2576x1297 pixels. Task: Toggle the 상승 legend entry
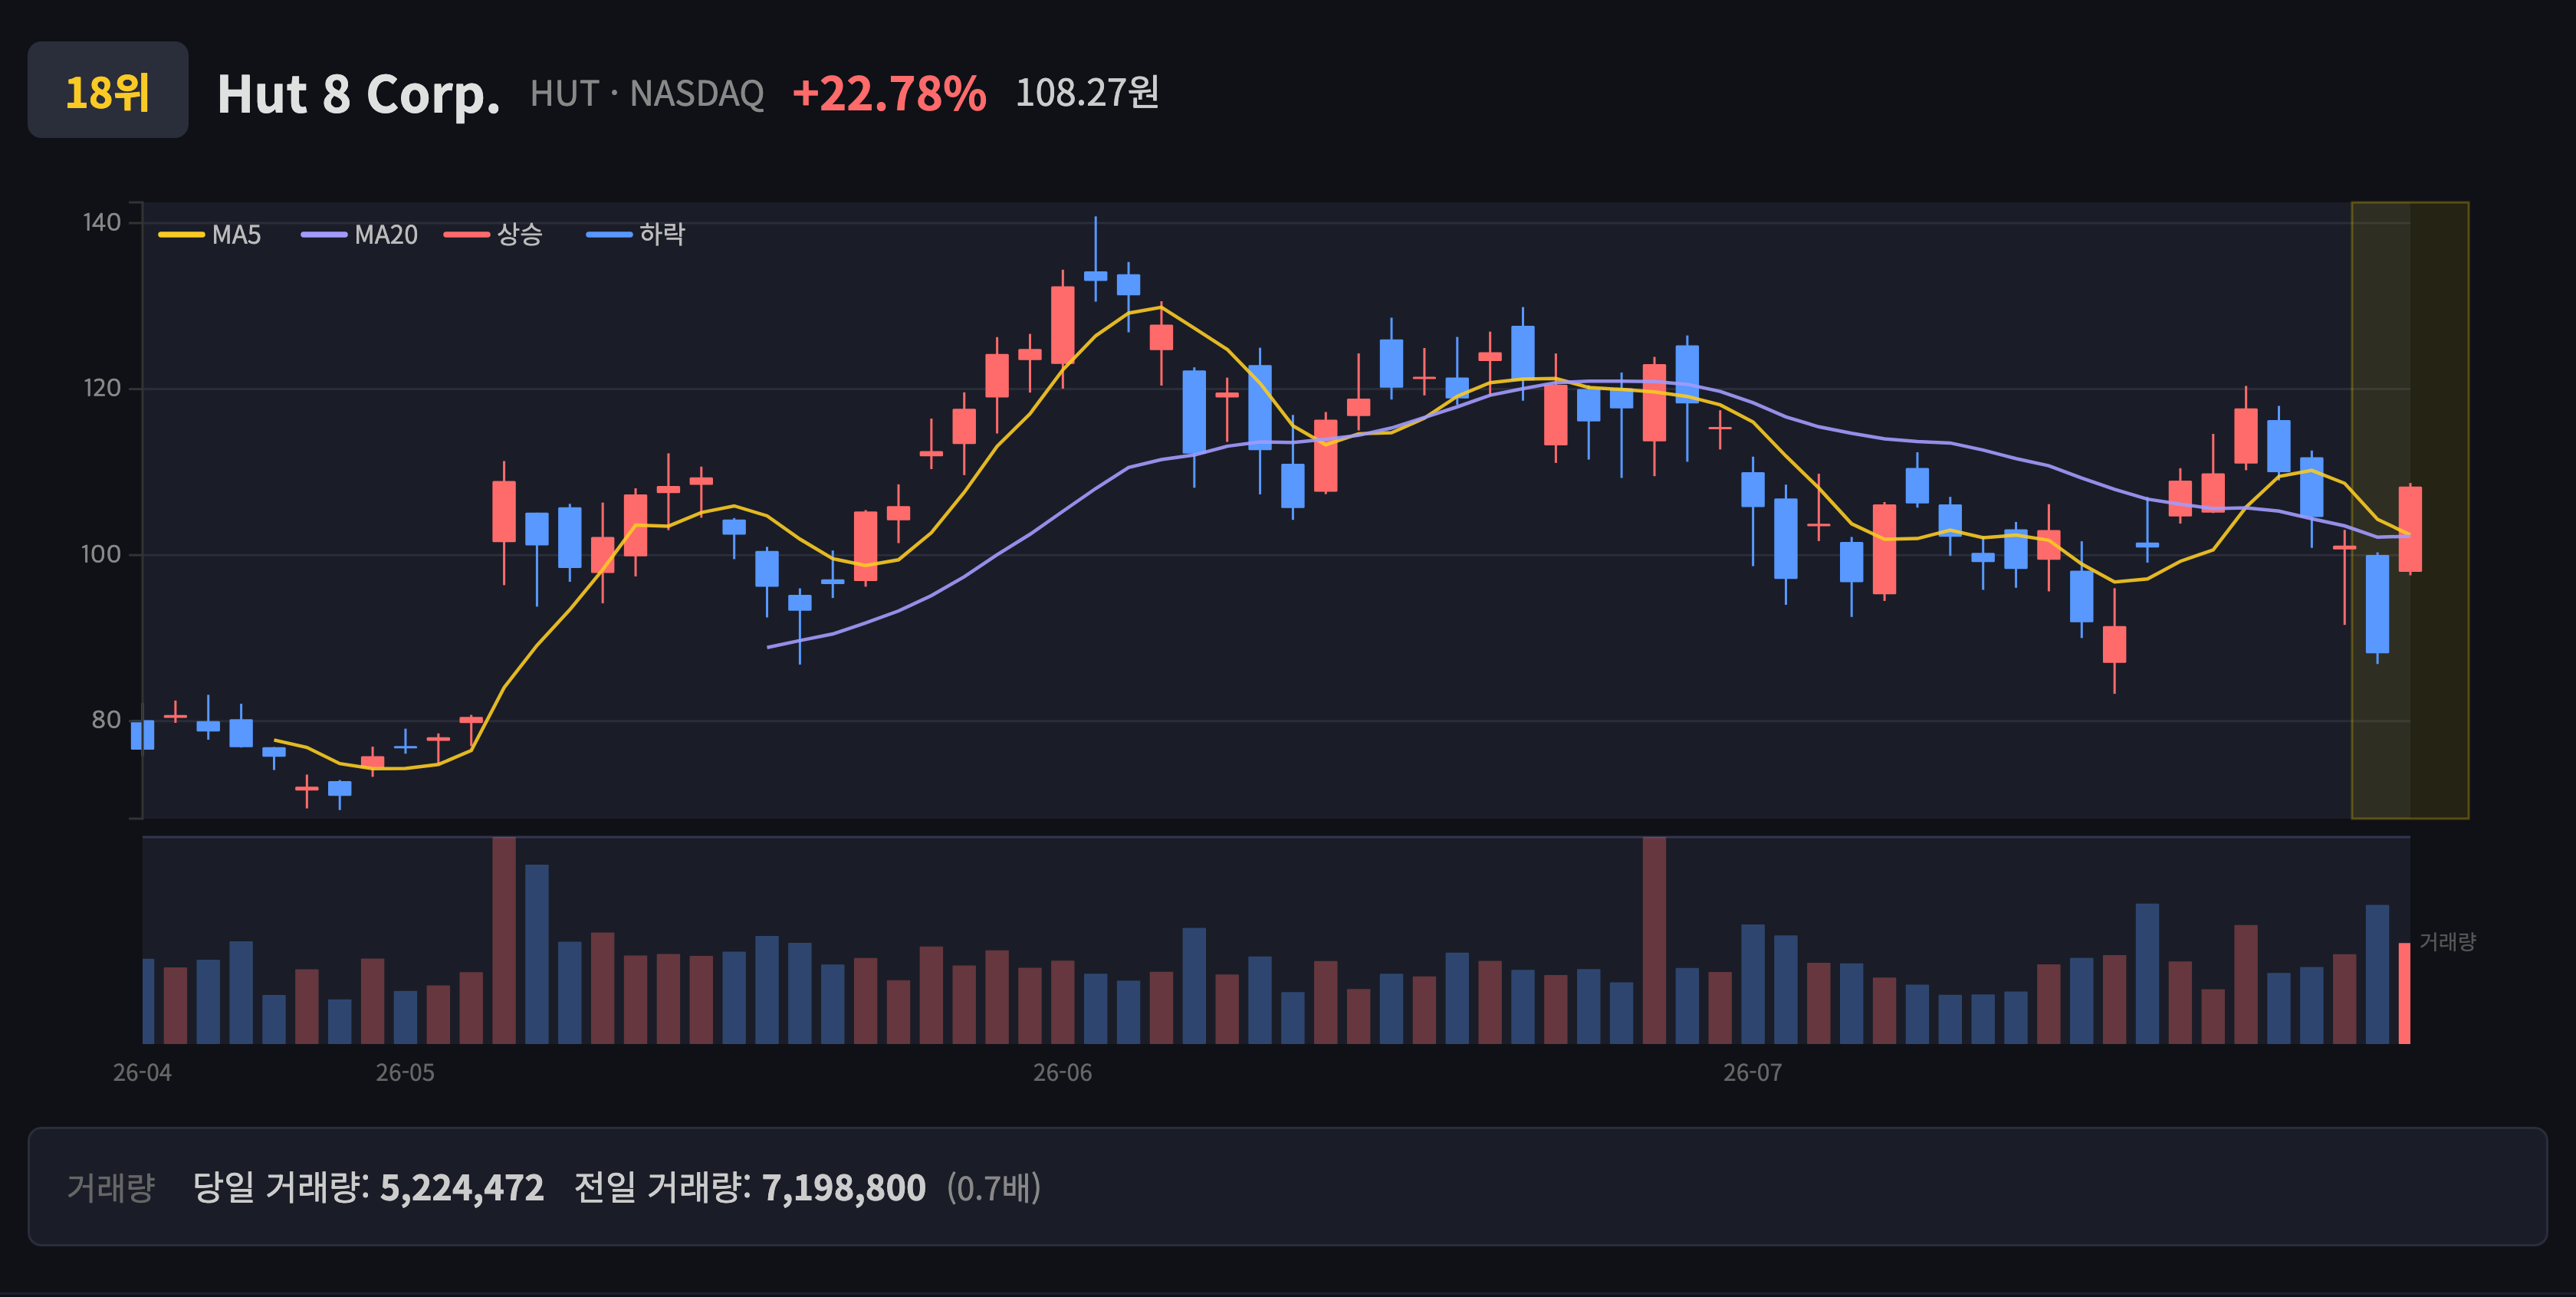coord(493,235)
